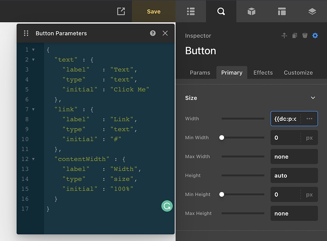
Task: Duplicate the Button element
Action: [295, 36]
